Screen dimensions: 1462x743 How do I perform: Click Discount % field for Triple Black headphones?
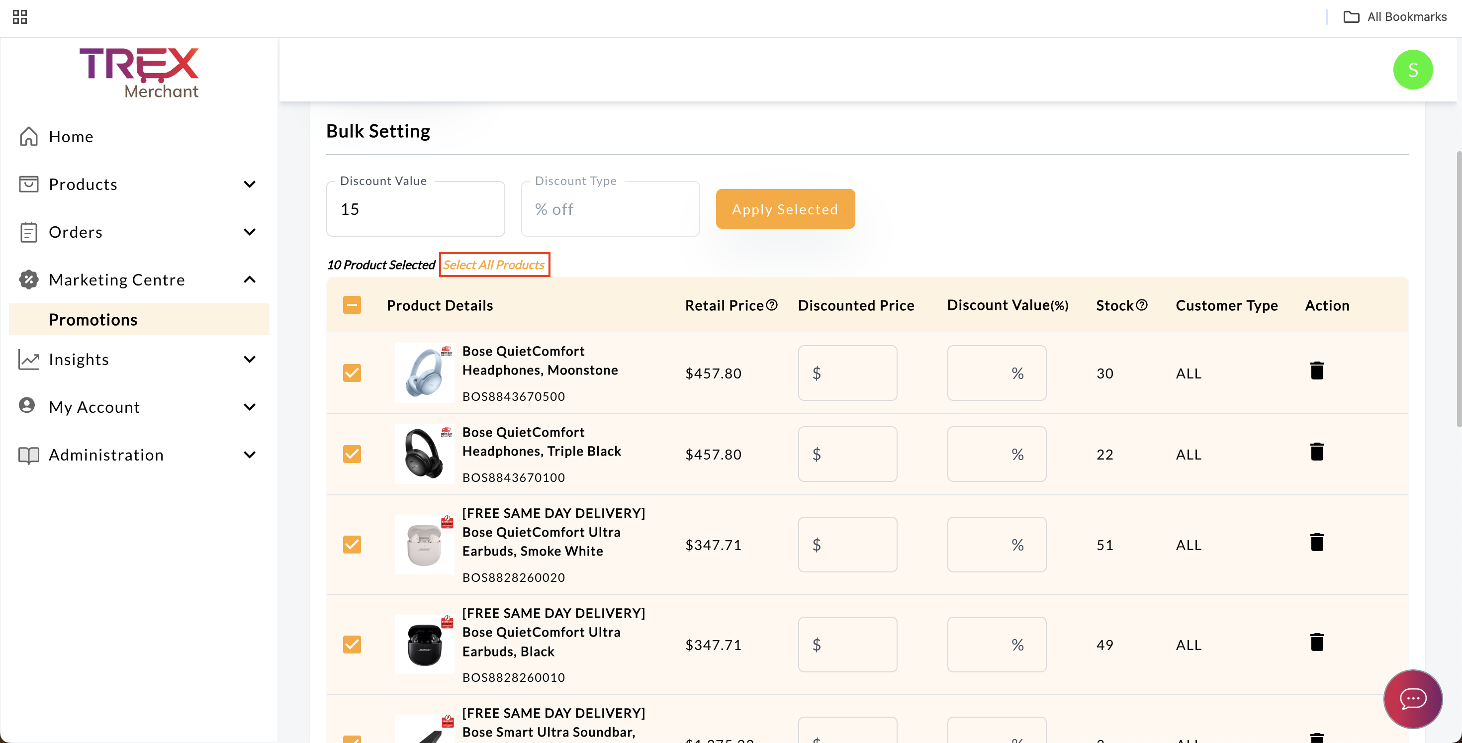[997, 454]
